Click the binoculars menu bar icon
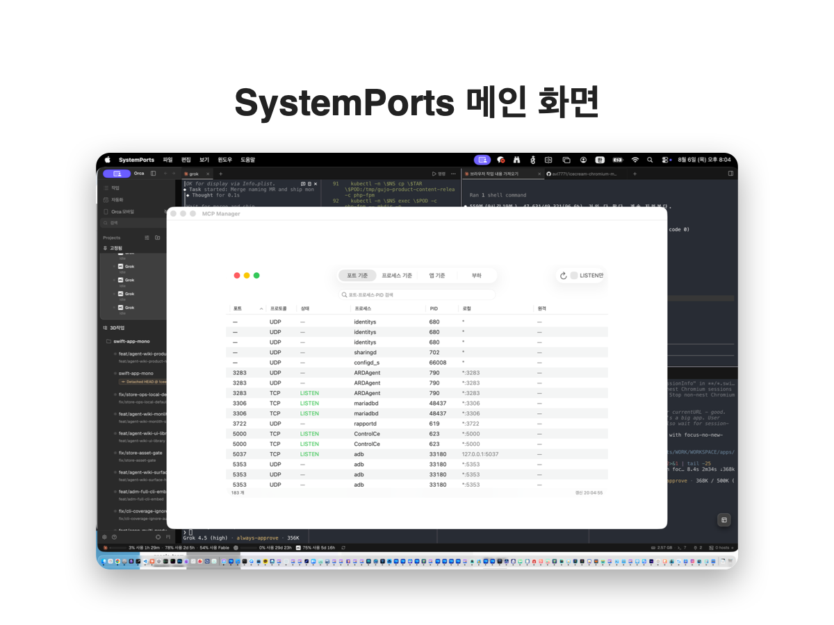Screen dimensions: 834x625 (x=516, y=160)
